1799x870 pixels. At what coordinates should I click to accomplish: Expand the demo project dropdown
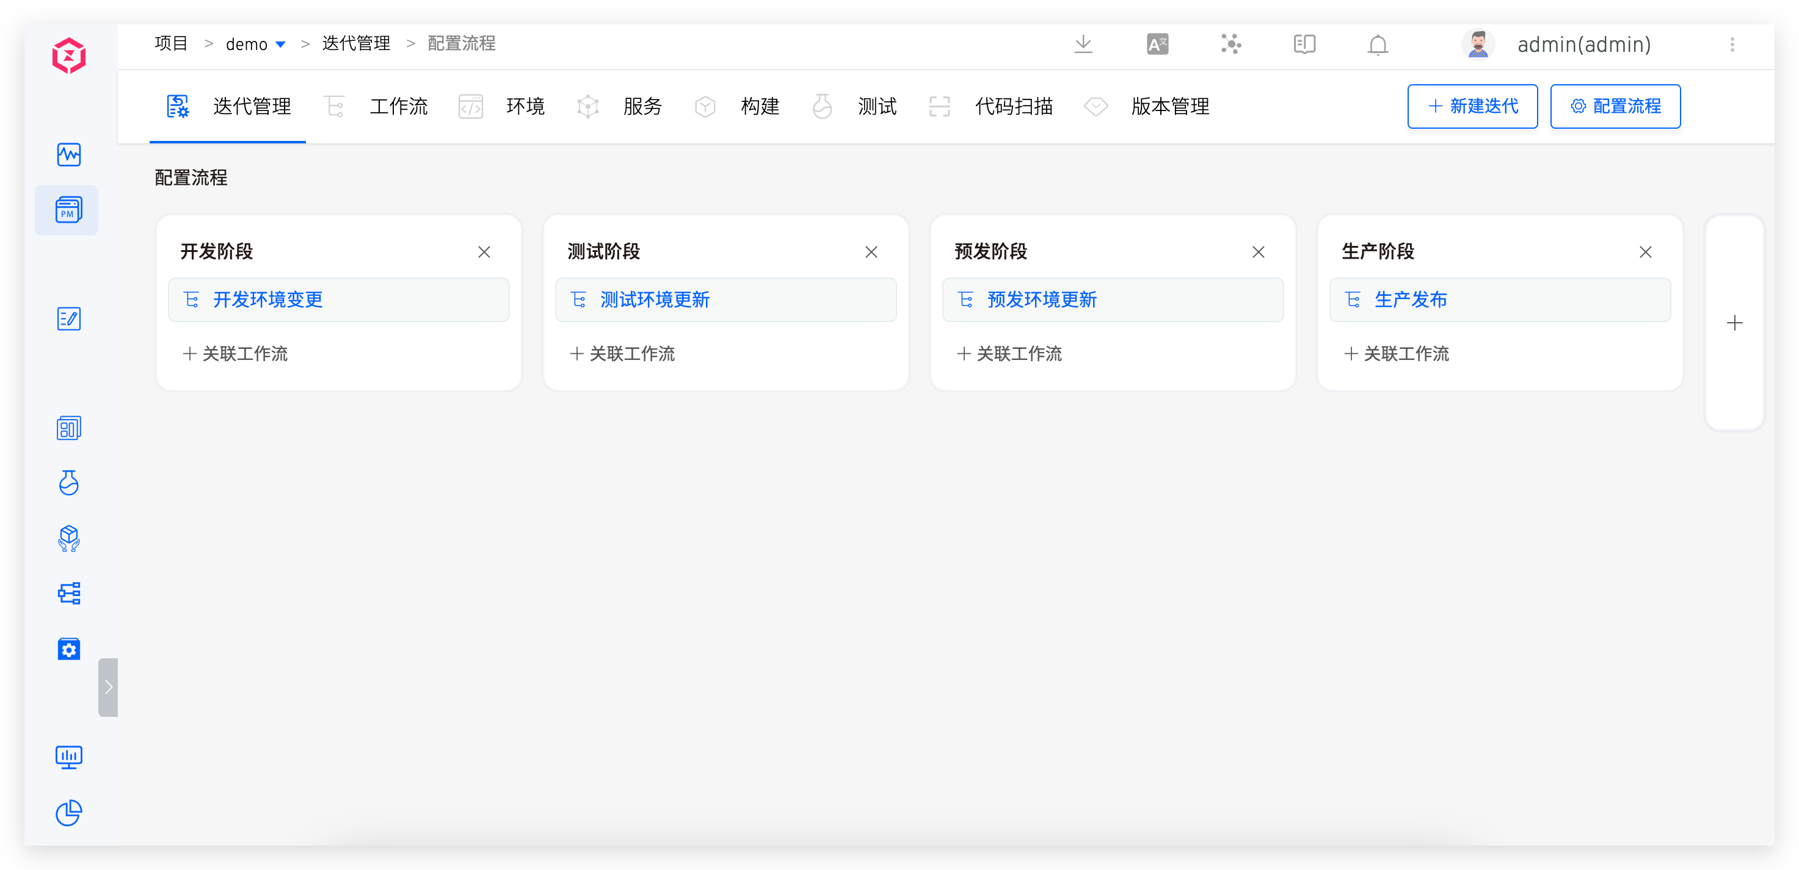click(282, 43)
